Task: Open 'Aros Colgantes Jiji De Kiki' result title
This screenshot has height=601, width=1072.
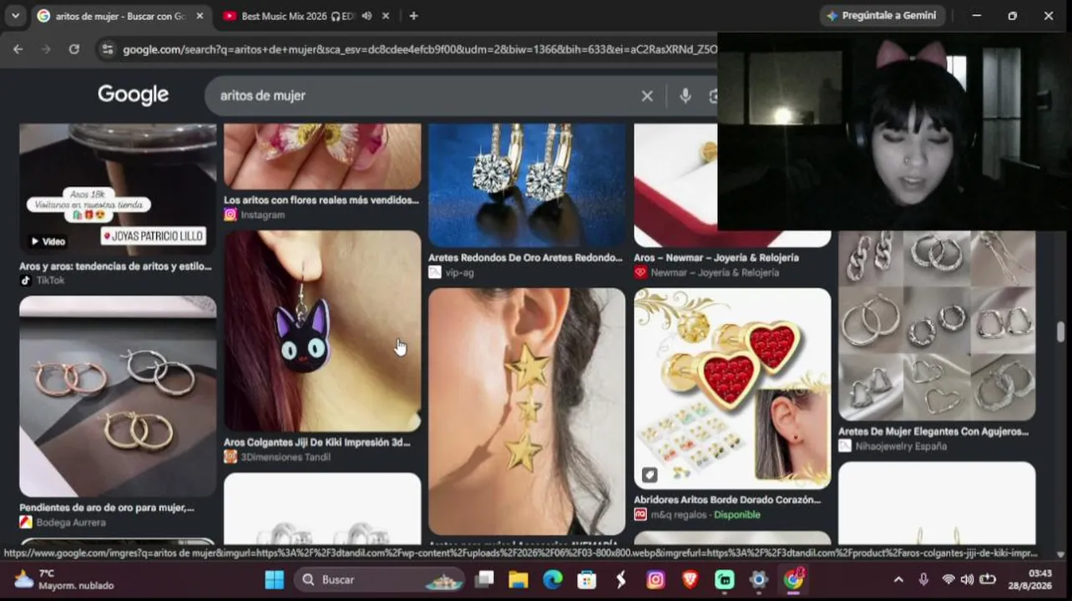Action: click(317, 442)
